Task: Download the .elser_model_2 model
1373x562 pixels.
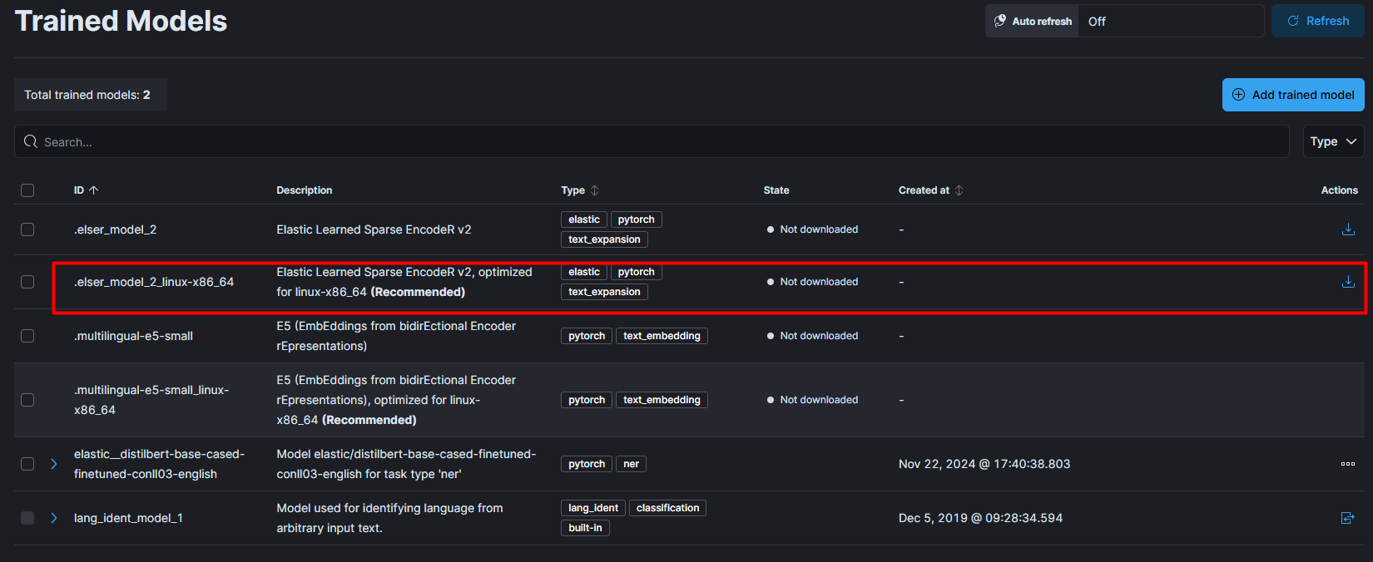Action: coord(1348,229)
